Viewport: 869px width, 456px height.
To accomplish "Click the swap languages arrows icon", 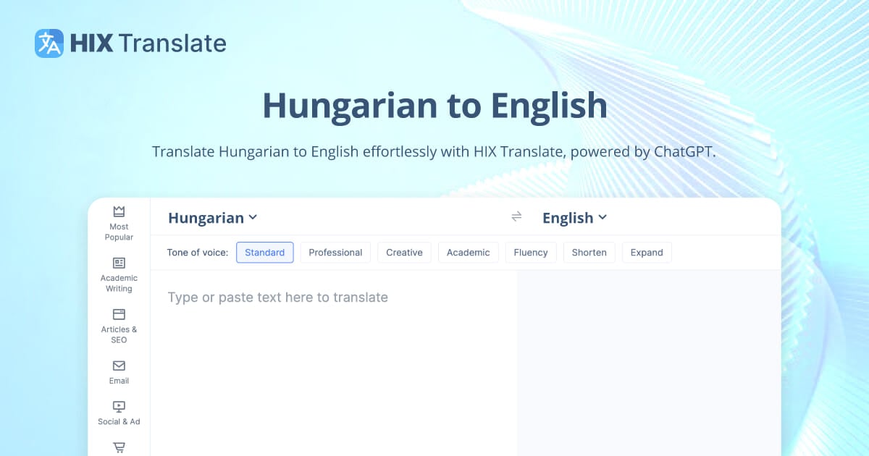I will coord(516,216).
